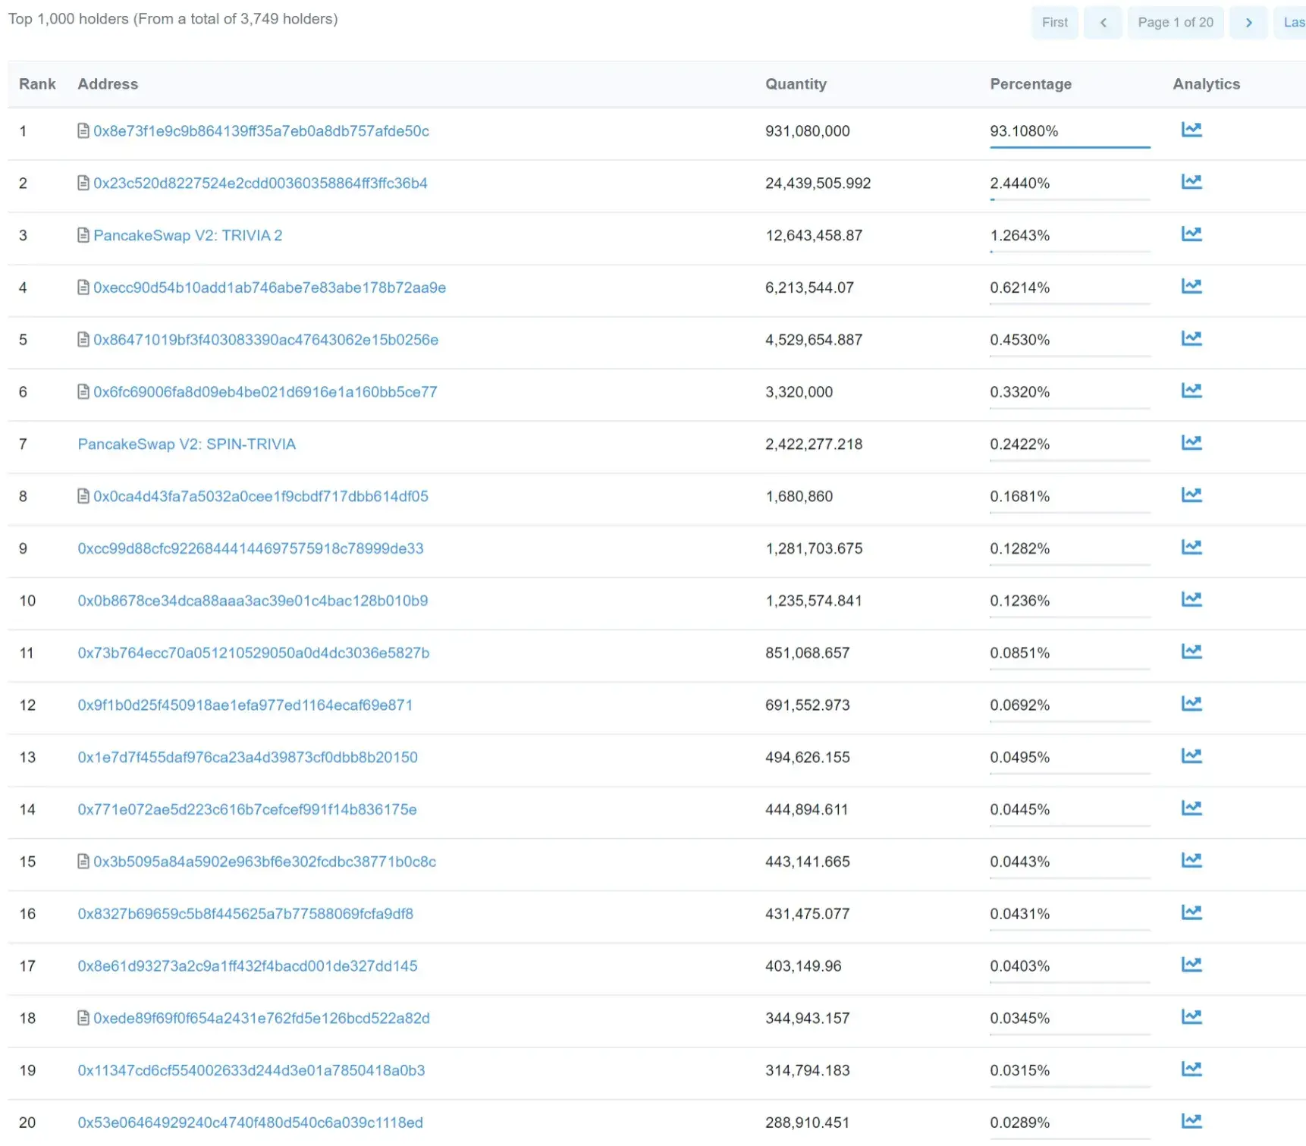Open analytics icon for the 0.0345% holder

[1191, 1018]
